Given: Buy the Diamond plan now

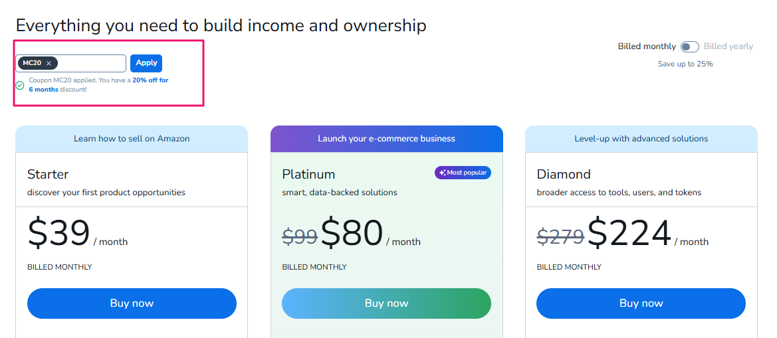Looking at the screenshot, I should [641, 303].
